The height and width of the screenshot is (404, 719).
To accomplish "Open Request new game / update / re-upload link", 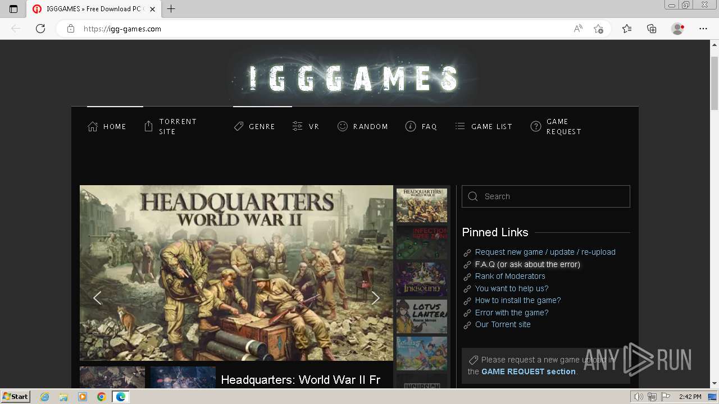I will (x=545, y=252).
